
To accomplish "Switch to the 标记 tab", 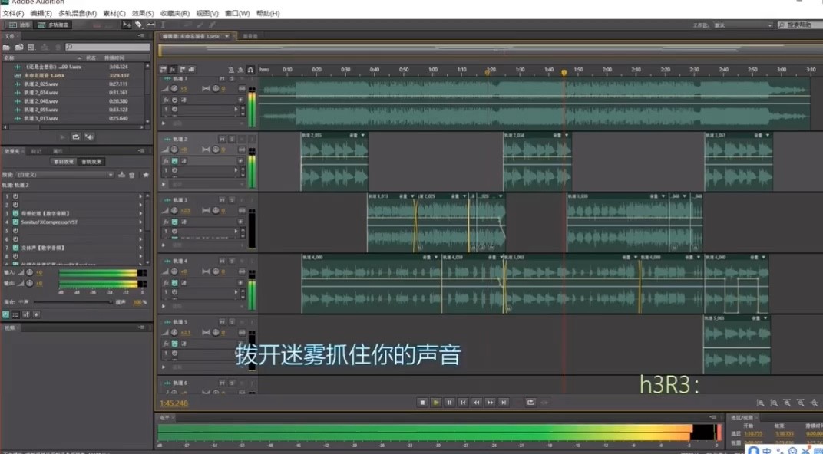I will [x=36, y=150].
